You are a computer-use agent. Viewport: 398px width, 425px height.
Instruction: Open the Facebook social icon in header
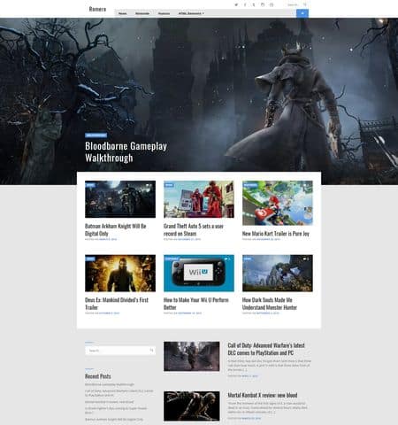point(245,4)
